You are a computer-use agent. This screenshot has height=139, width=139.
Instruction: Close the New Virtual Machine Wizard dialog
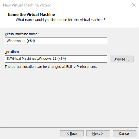click(x=134, y=5)
